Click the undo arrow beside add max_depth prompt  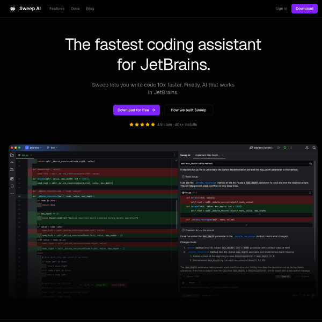pyautogui.click(x=311, y=164)
